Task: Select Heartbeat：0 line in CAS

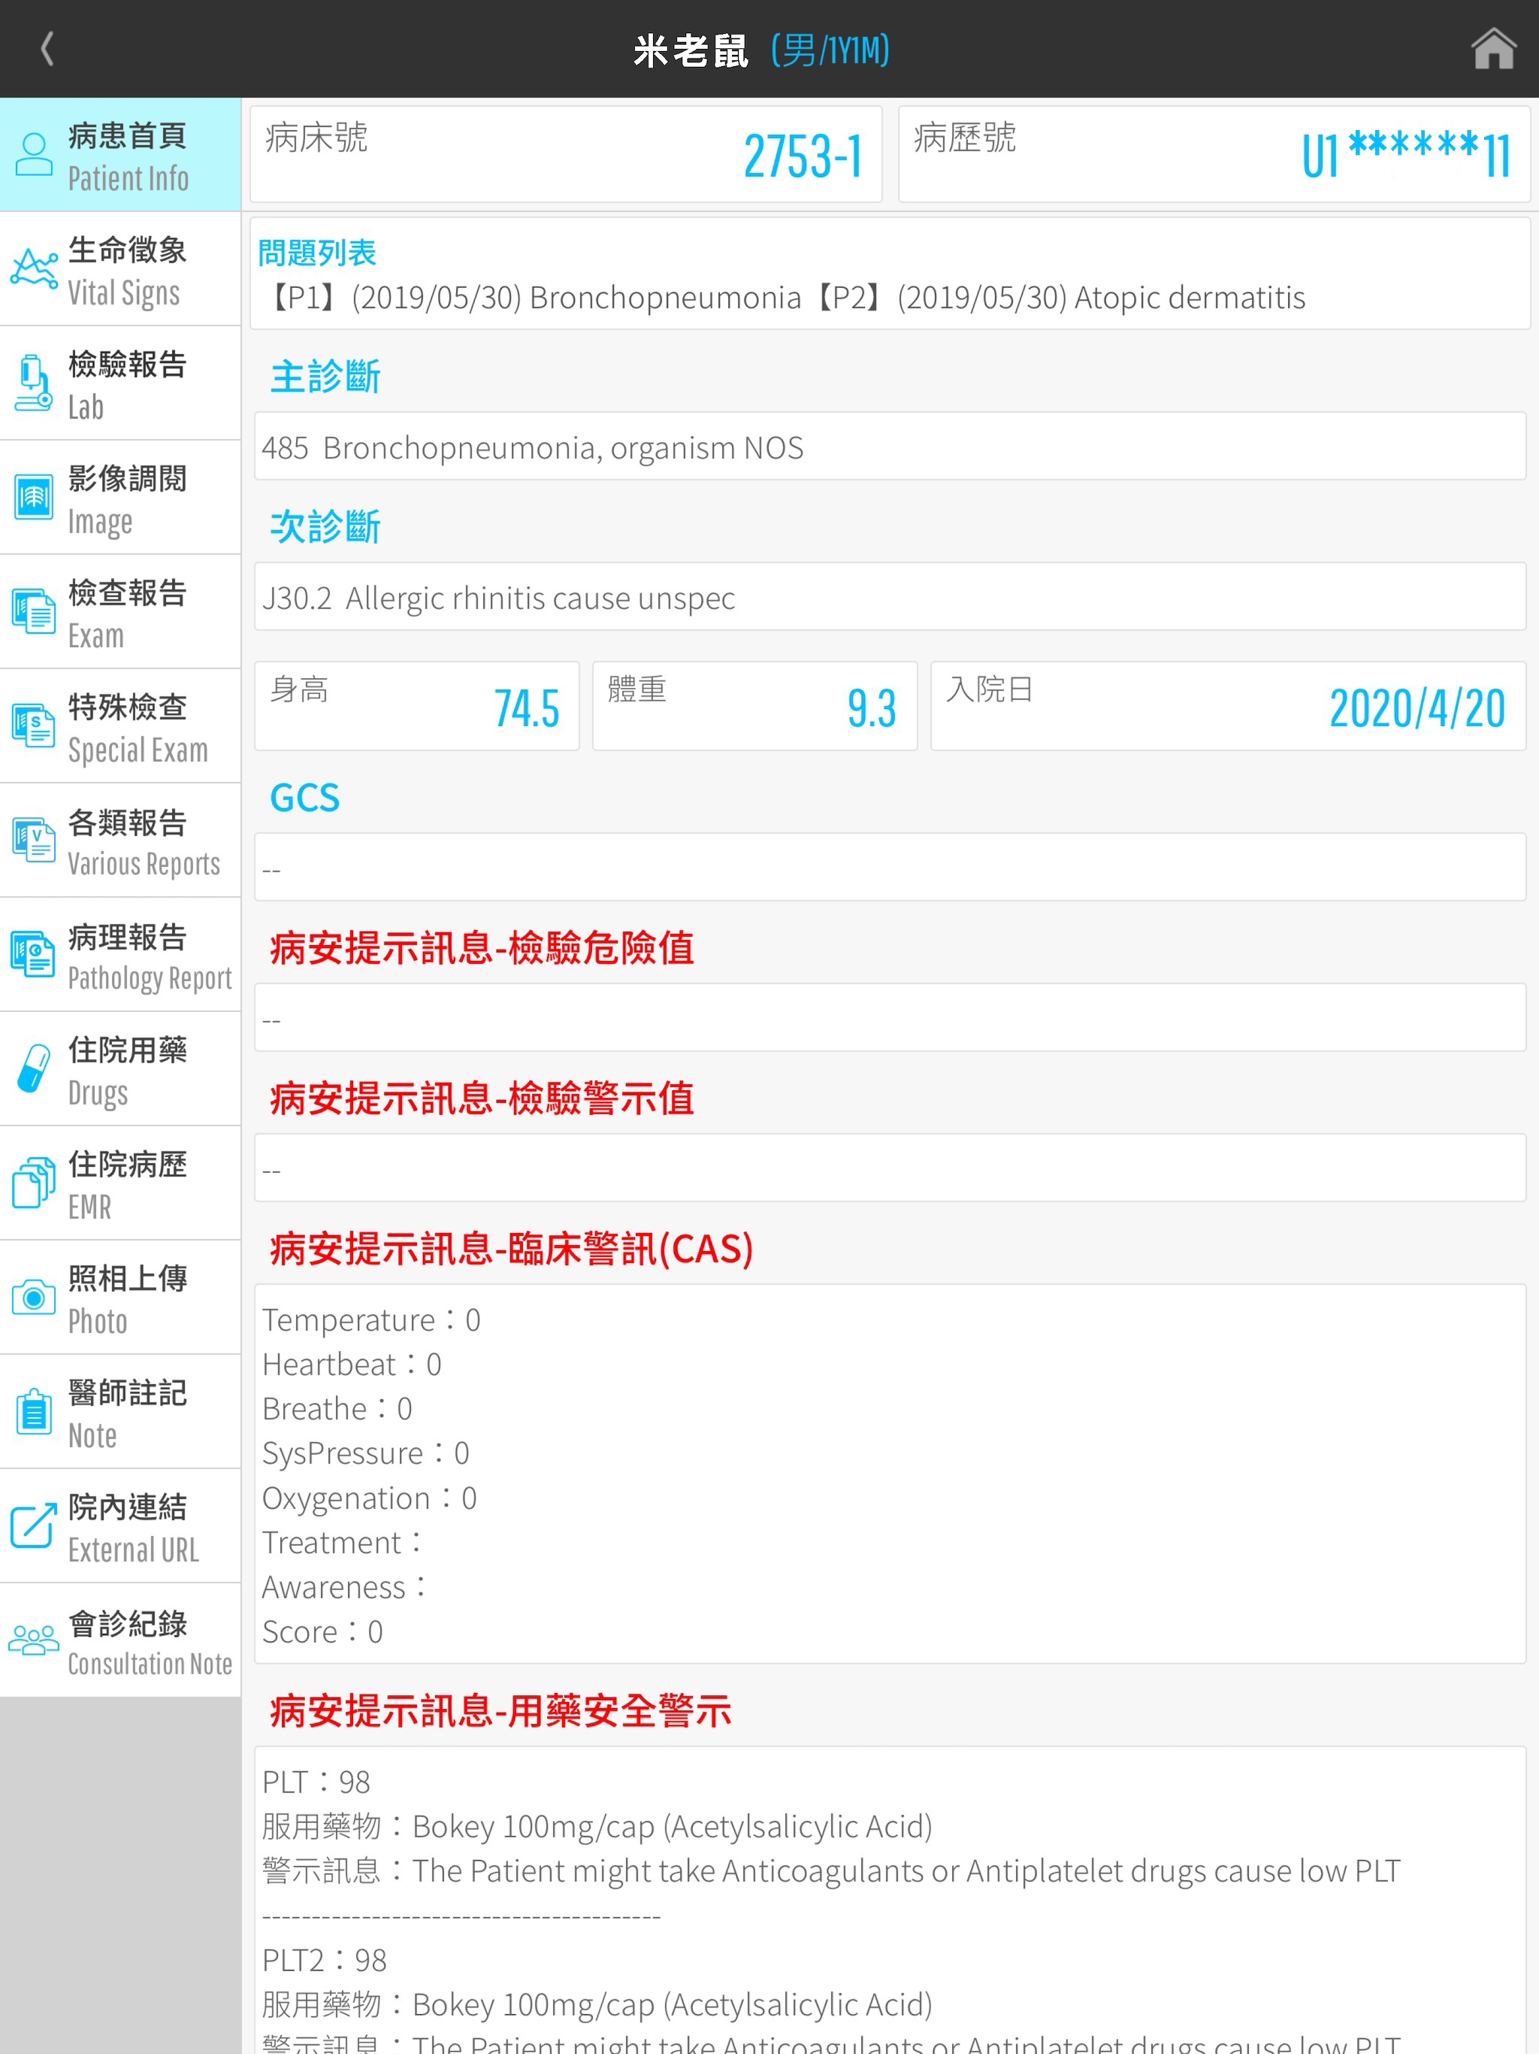Action: coord(352,1364)
